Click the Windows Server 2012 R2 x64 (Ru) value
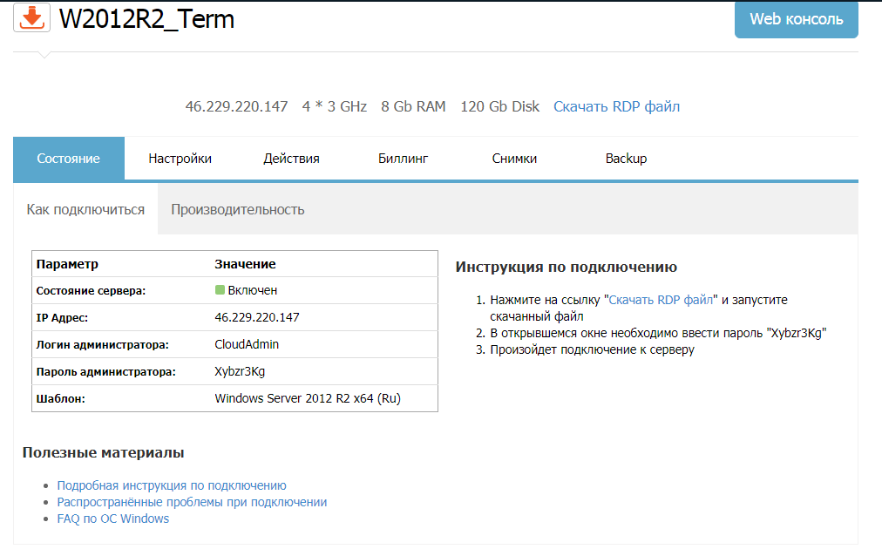Image resolution: width=882 pixels, height=556 pixels. pos(308,398)
